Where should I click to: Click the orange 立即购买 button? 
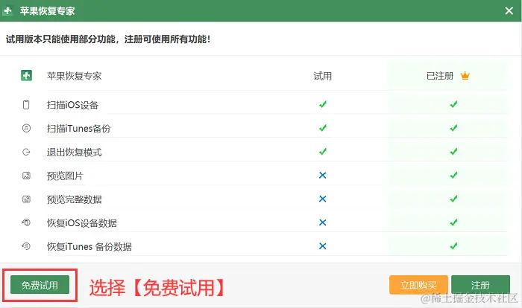click(418, 285)
